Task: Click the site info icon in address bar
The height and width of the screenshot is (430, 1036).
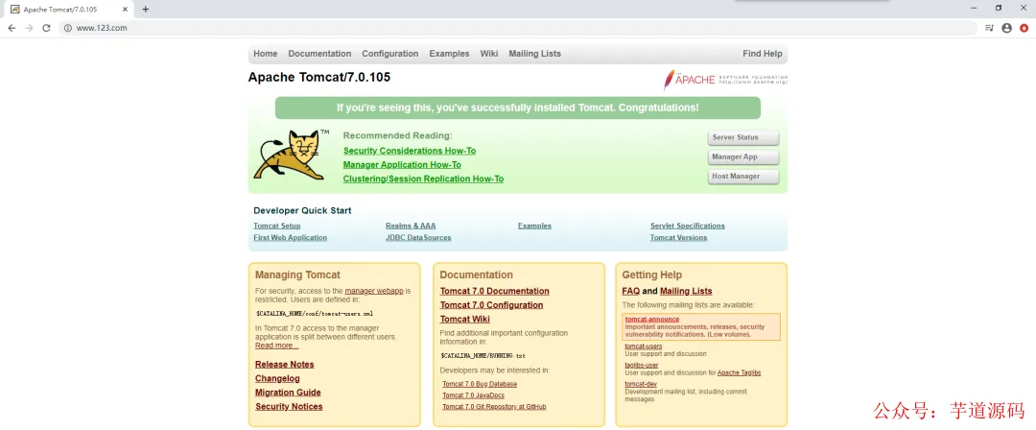Action: click(67, 28)
